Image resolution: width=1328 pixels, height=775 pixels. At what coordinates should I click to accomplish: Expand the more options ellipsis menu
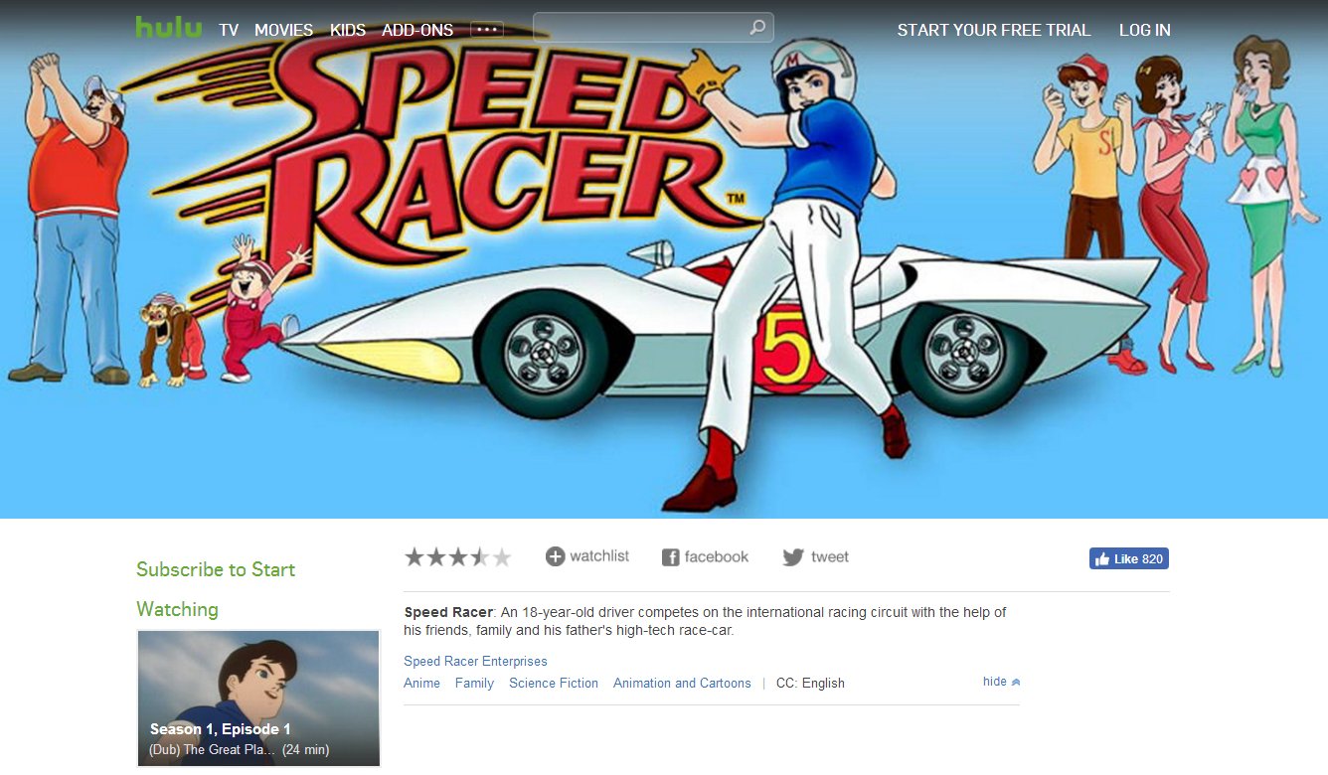click(487, 30)
